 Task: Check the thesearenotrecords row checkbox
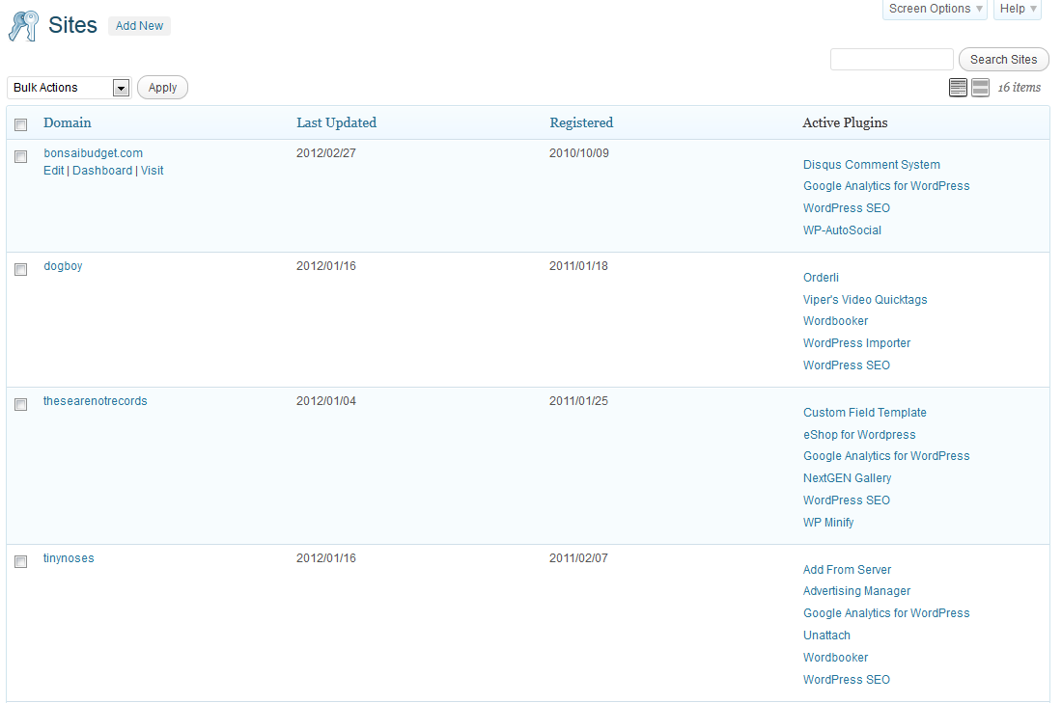(21, 404)
